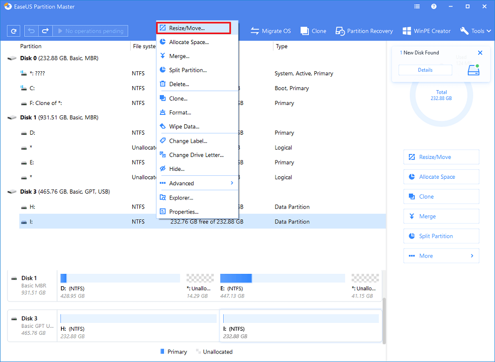Click Merge button in right panel

(442, 216)
